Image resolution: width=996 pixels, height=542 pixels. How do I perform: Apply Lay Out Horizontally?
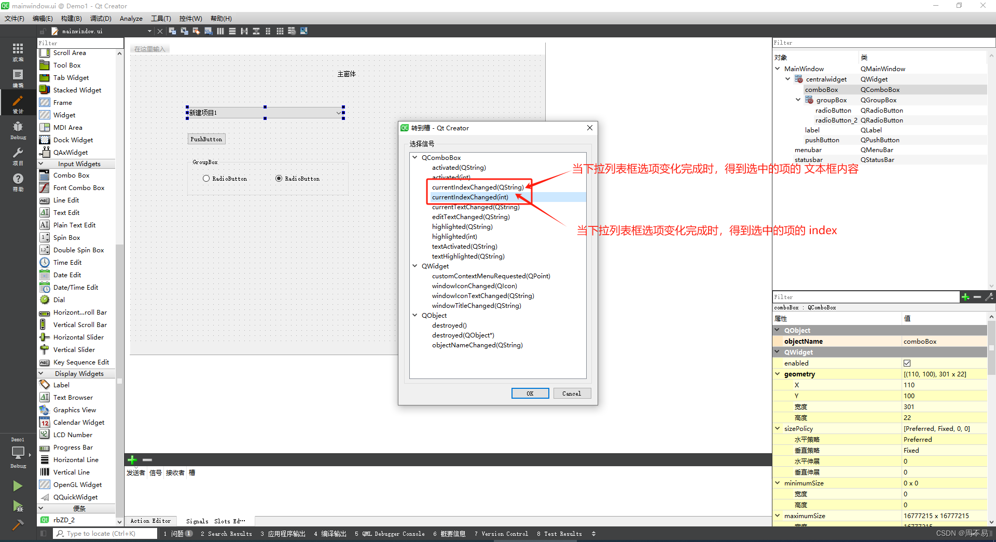coord(220,31)
